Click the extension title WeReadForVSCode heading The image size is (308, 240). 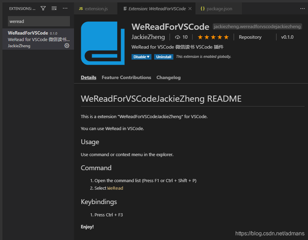(170, 27)
